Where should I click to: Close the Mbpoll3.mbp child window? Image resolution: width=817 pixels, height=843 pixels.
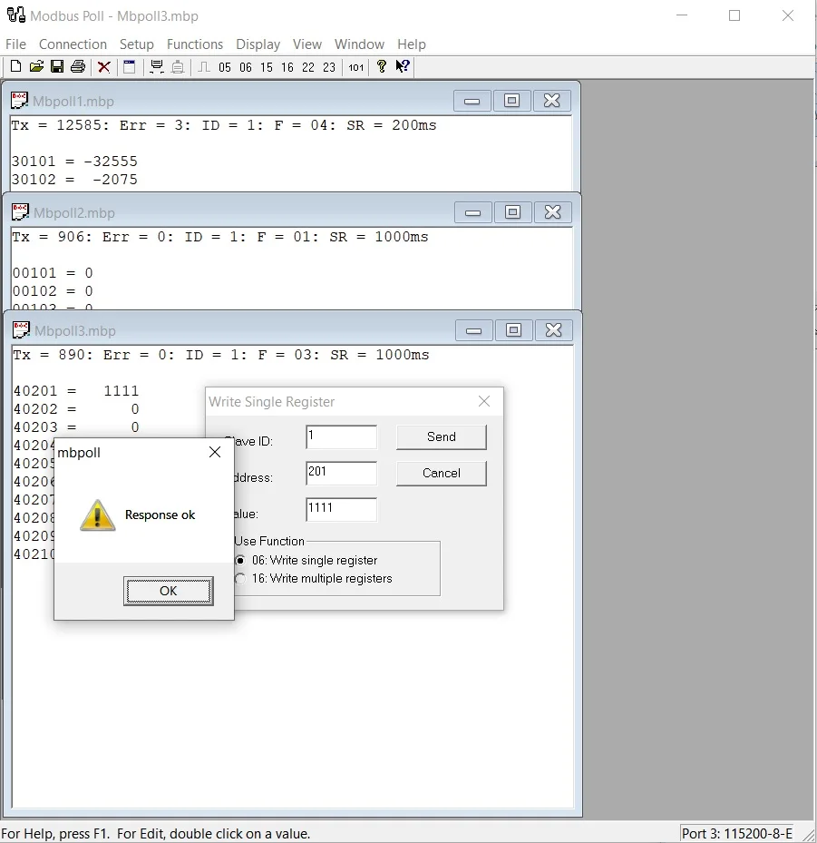point(554,330)
